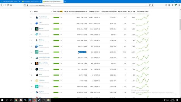This screenshot has width=181, height=102.
Task: Click the Bitforex trust score bar
Action: tap(56, 86)
